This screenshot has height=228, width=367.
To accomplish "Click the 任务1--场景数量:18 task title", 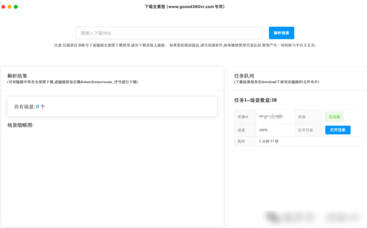I will click(x=255, y=100).
